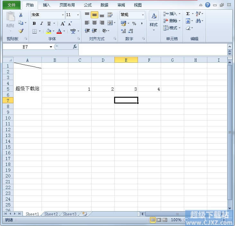The image size is (235, 226).
Task: Click the fx insert function button
Action: [75, 47]
